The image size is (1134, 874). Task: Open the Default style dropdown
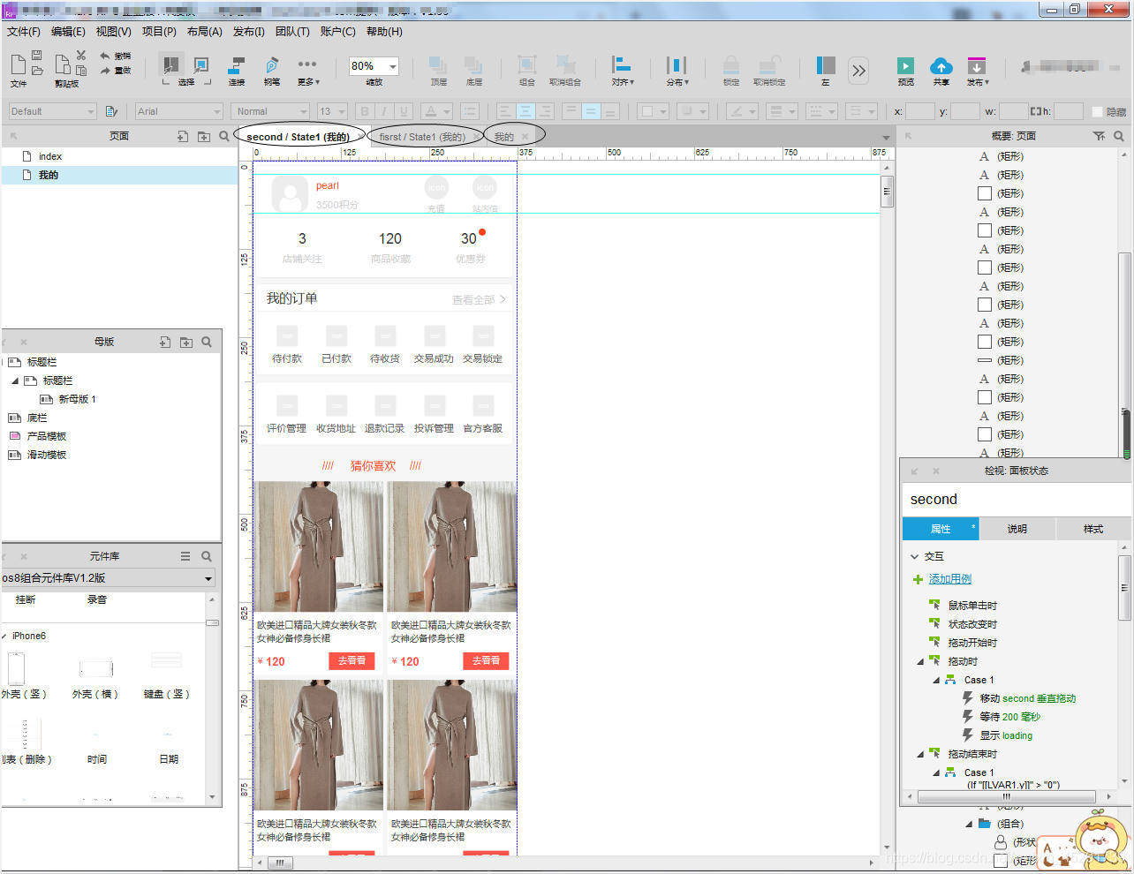51,111
